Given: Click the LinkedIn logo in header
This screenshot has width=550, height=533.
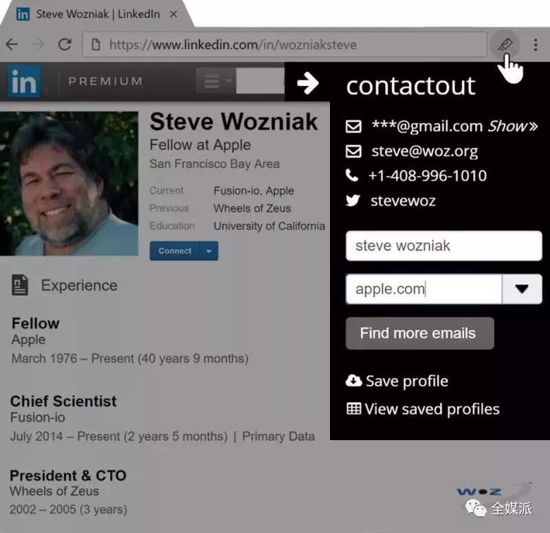Looking at the screenshot, I should coord(23,81).
